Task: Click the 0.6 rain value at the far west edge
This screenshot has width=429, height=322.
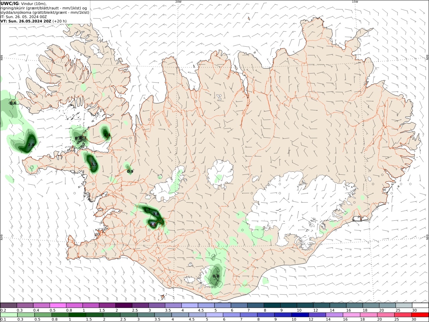Action: click(13, 103)
